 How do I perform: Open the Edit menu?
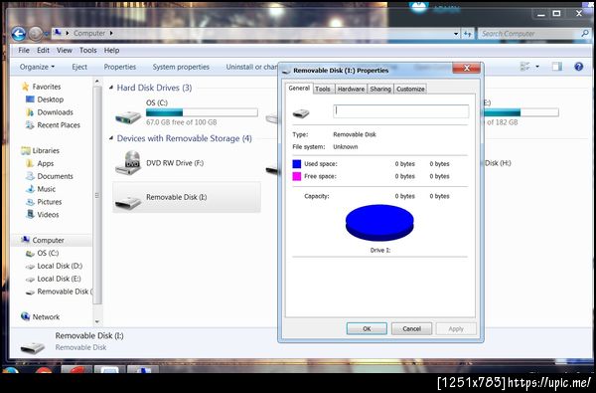click(x=43, y=51)
